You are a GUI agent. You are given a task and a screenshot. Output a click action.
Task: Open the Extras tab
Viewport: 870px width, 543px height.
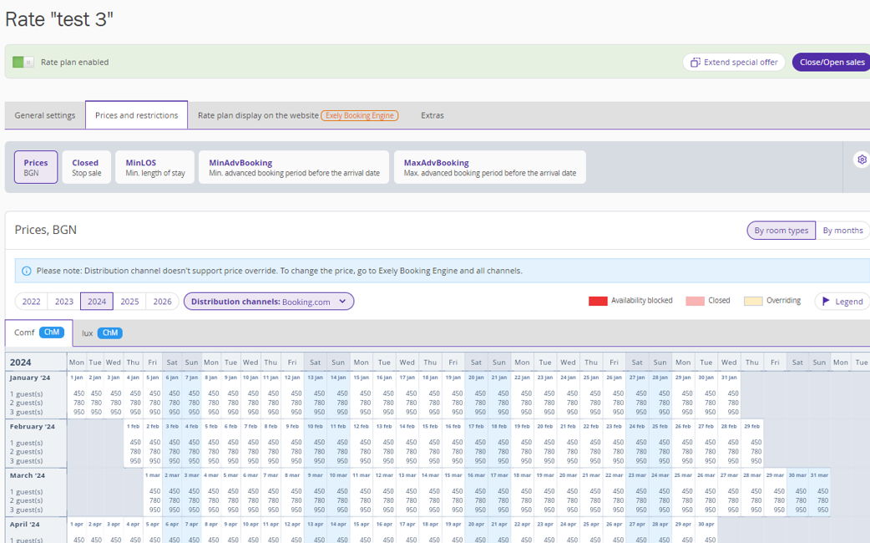(x=432, y=115)
